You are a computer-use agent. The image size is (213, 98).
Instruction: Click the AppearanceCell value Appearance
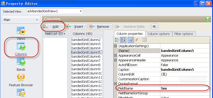tap(185, 56)
